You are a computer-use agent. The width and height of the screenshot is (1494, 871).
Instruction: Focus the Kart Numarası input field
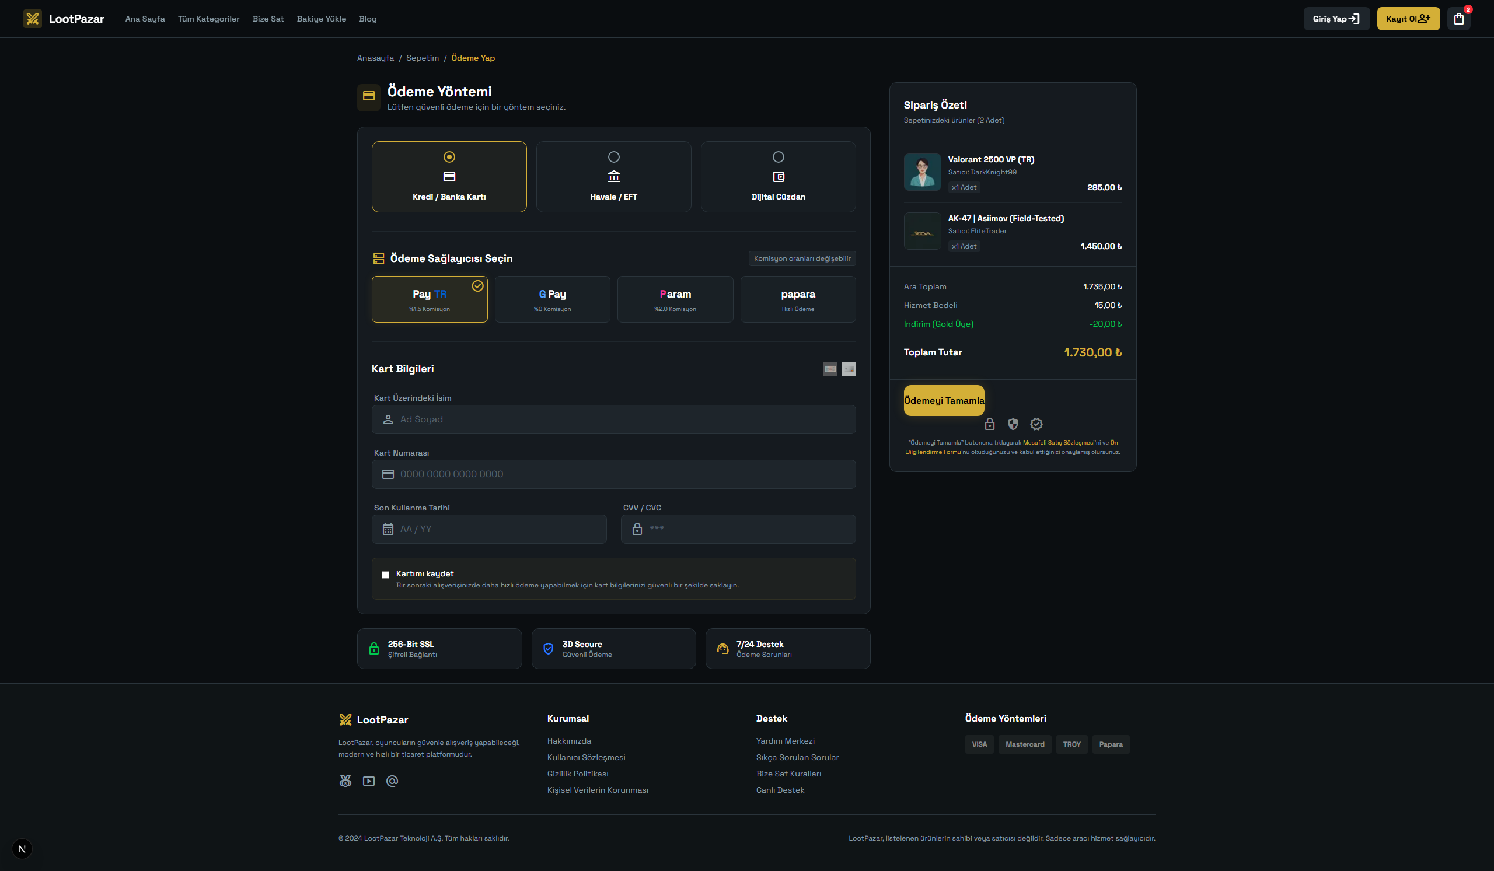point(613,474)
